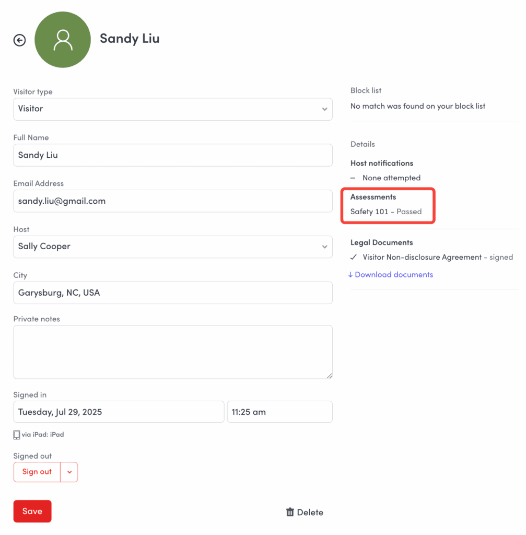
Task: Click the back arrow icon
Action: tap(19, 40)
